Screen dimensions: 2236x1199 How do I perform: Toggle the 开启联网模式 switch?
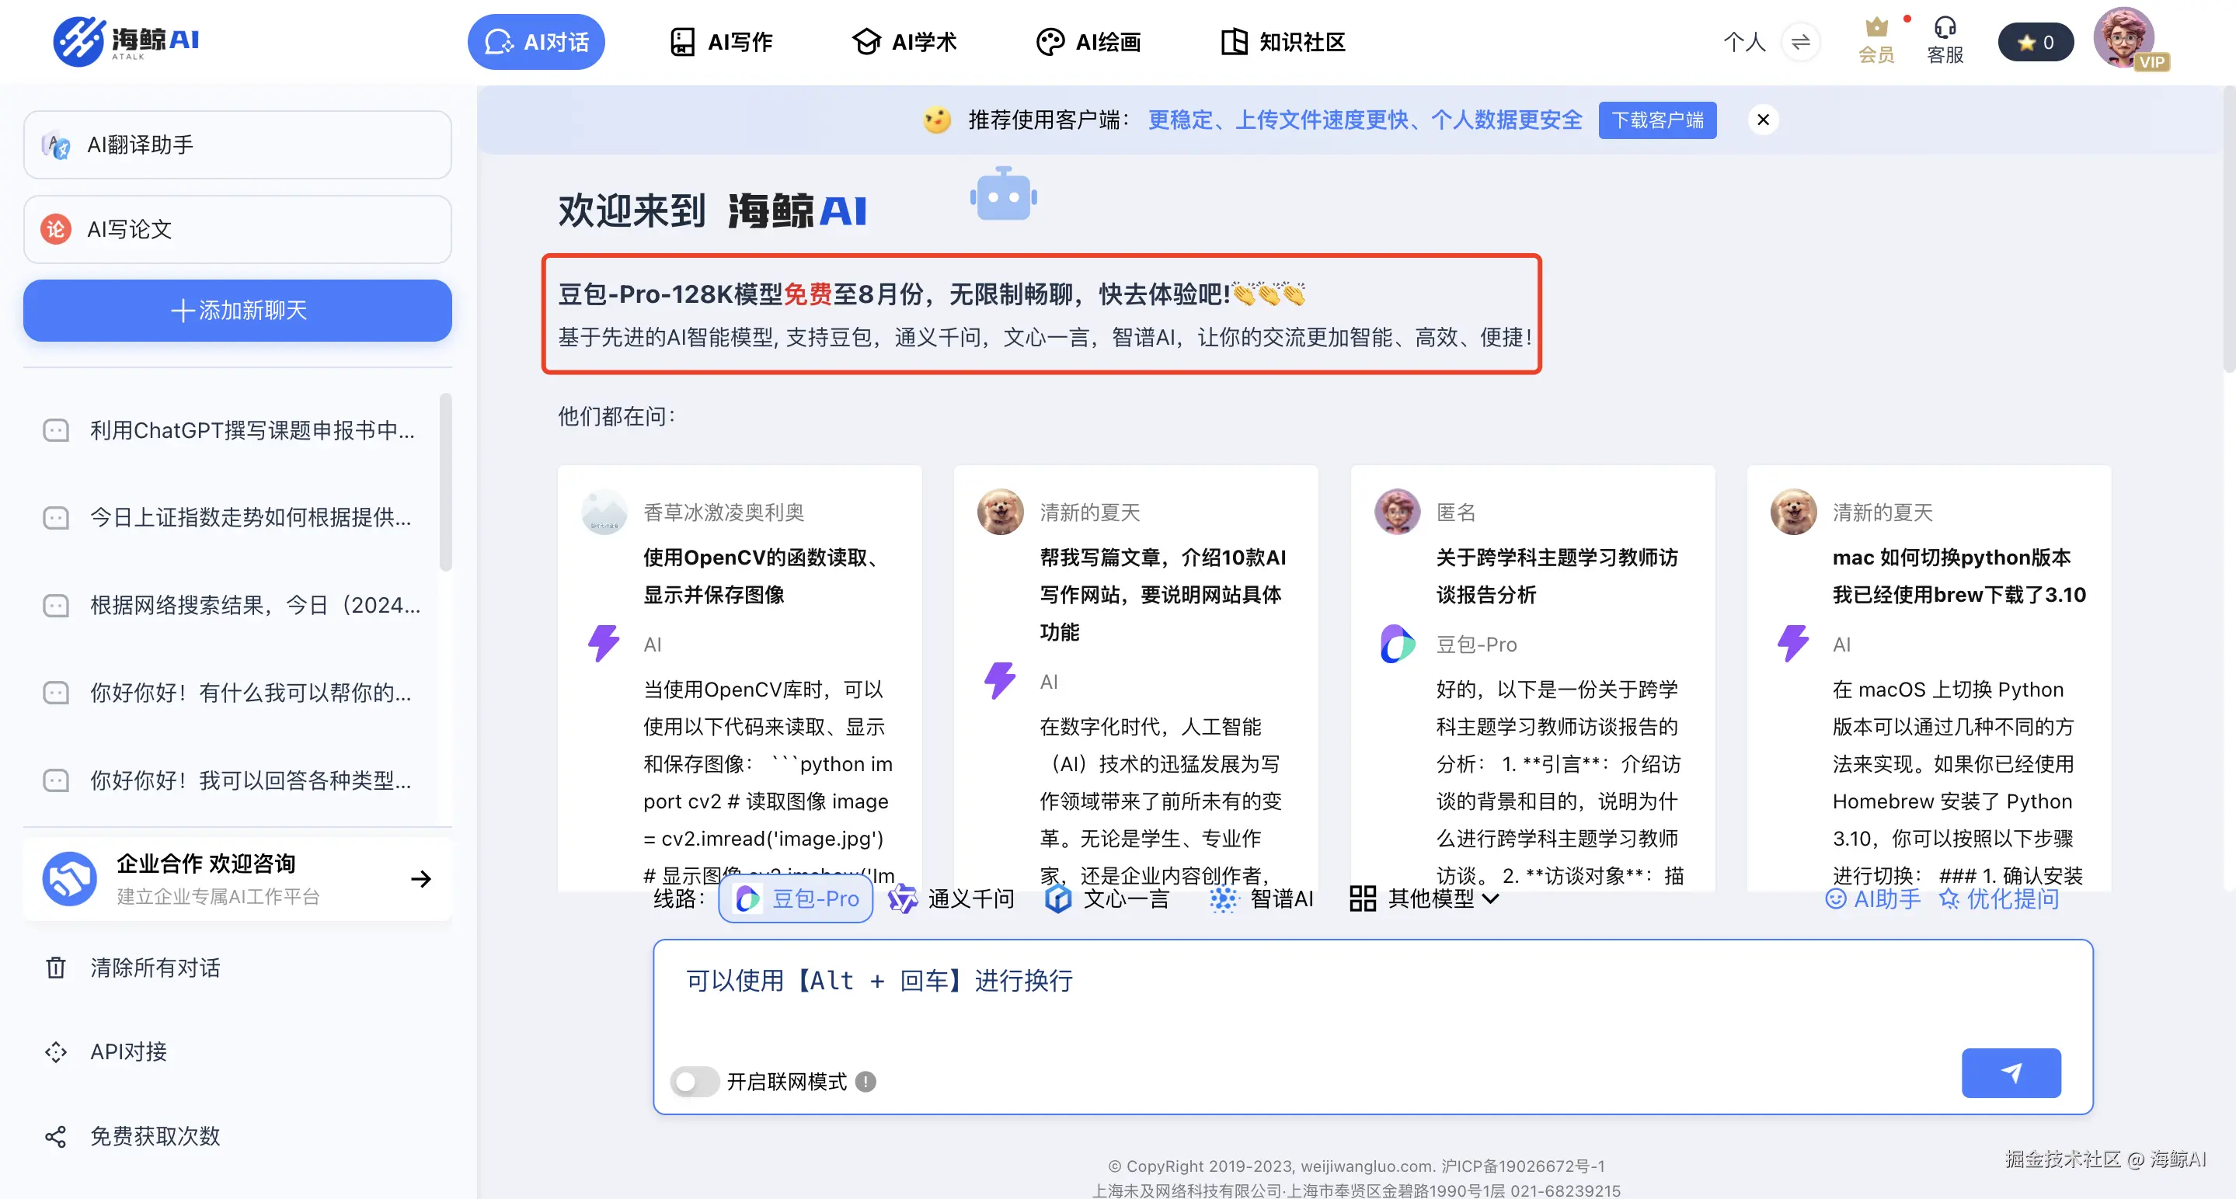point(694,1082)
